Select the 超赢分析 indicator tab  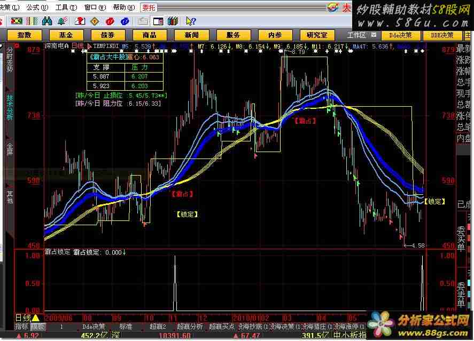pyautogui.click(x=190, y=326)
